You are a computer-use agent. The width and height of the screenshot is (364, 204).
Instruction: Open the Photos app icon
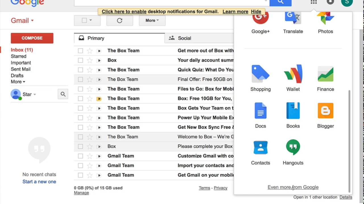point(325,18)
